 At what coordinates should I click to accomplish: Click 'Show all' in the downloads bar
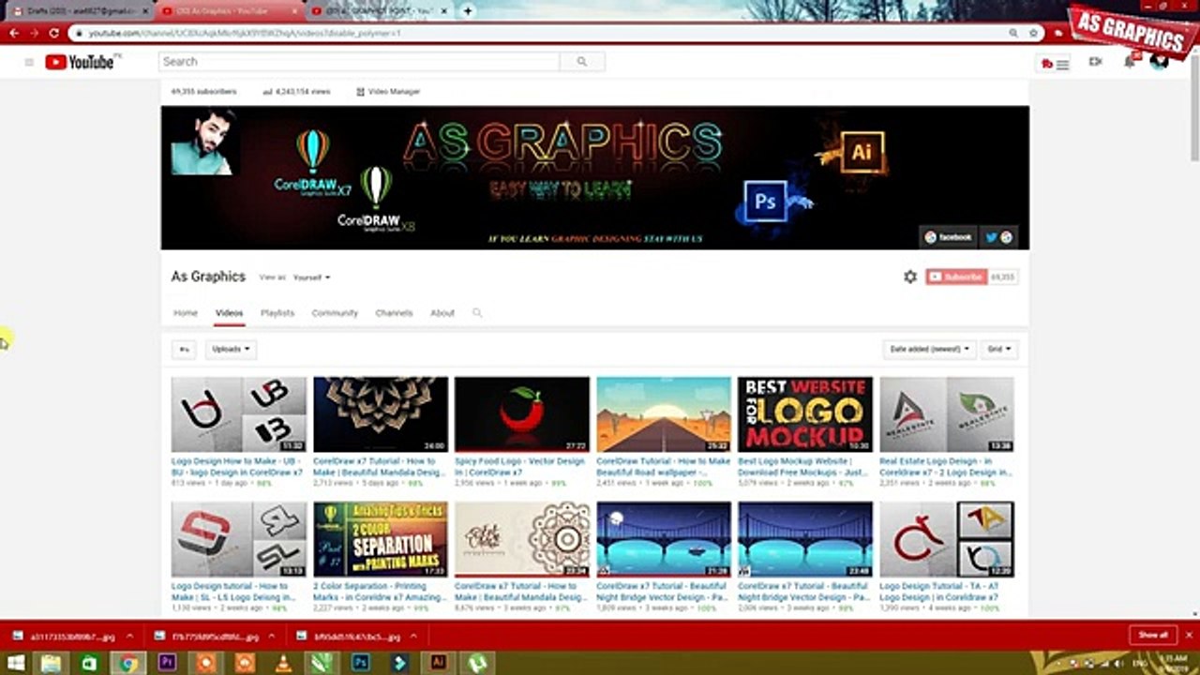coord(1152,635)
